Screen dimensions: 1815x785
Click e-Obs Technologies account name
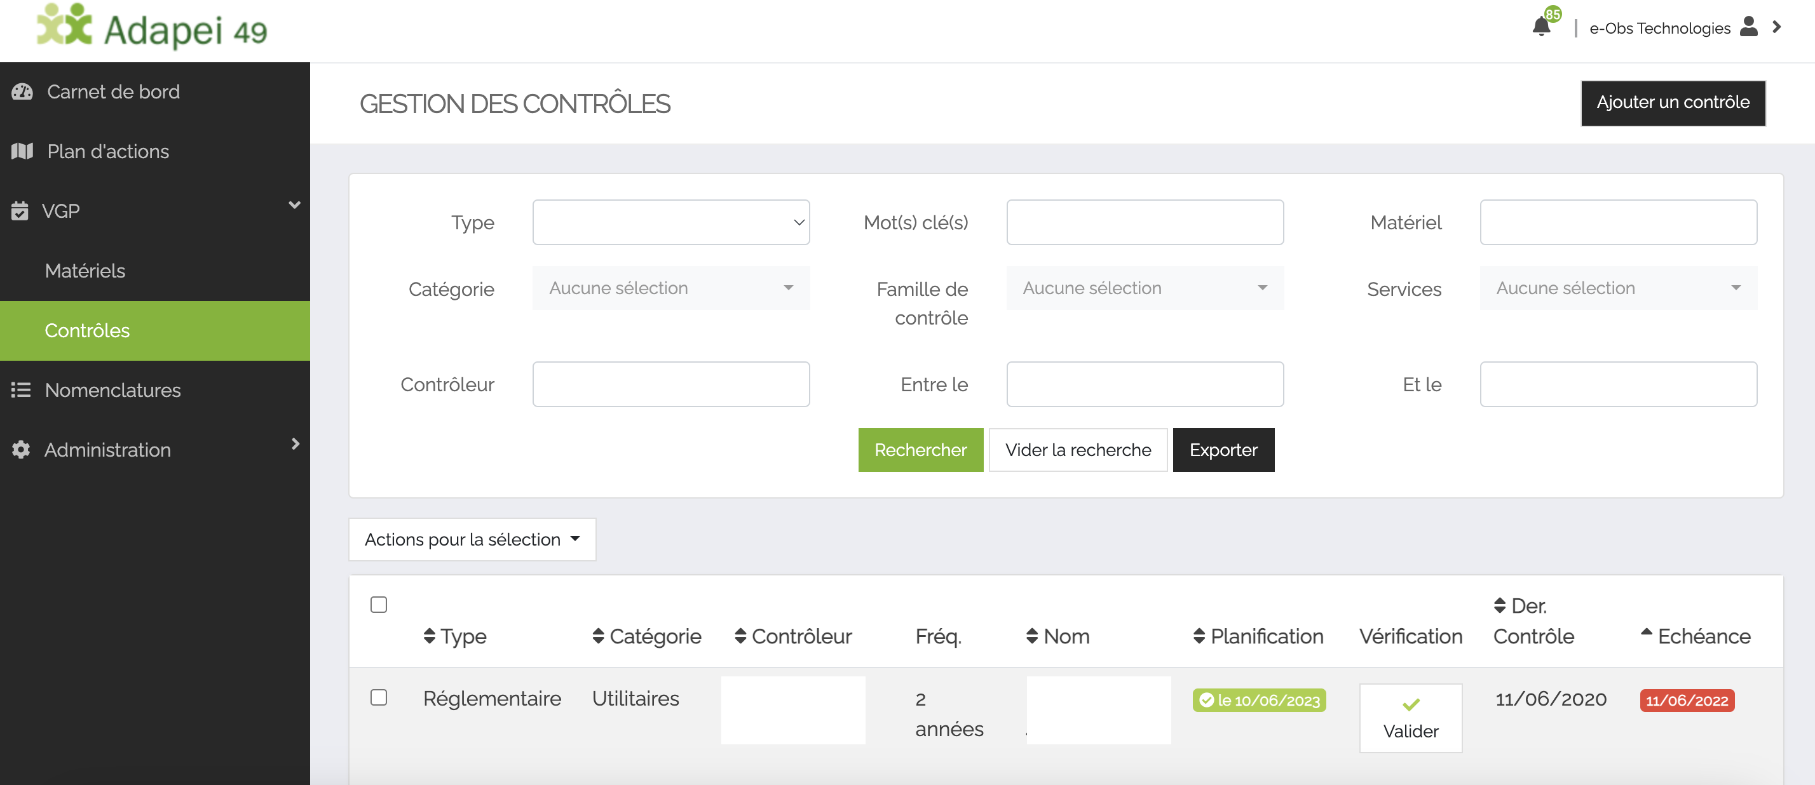click(x=1659, y=28)
